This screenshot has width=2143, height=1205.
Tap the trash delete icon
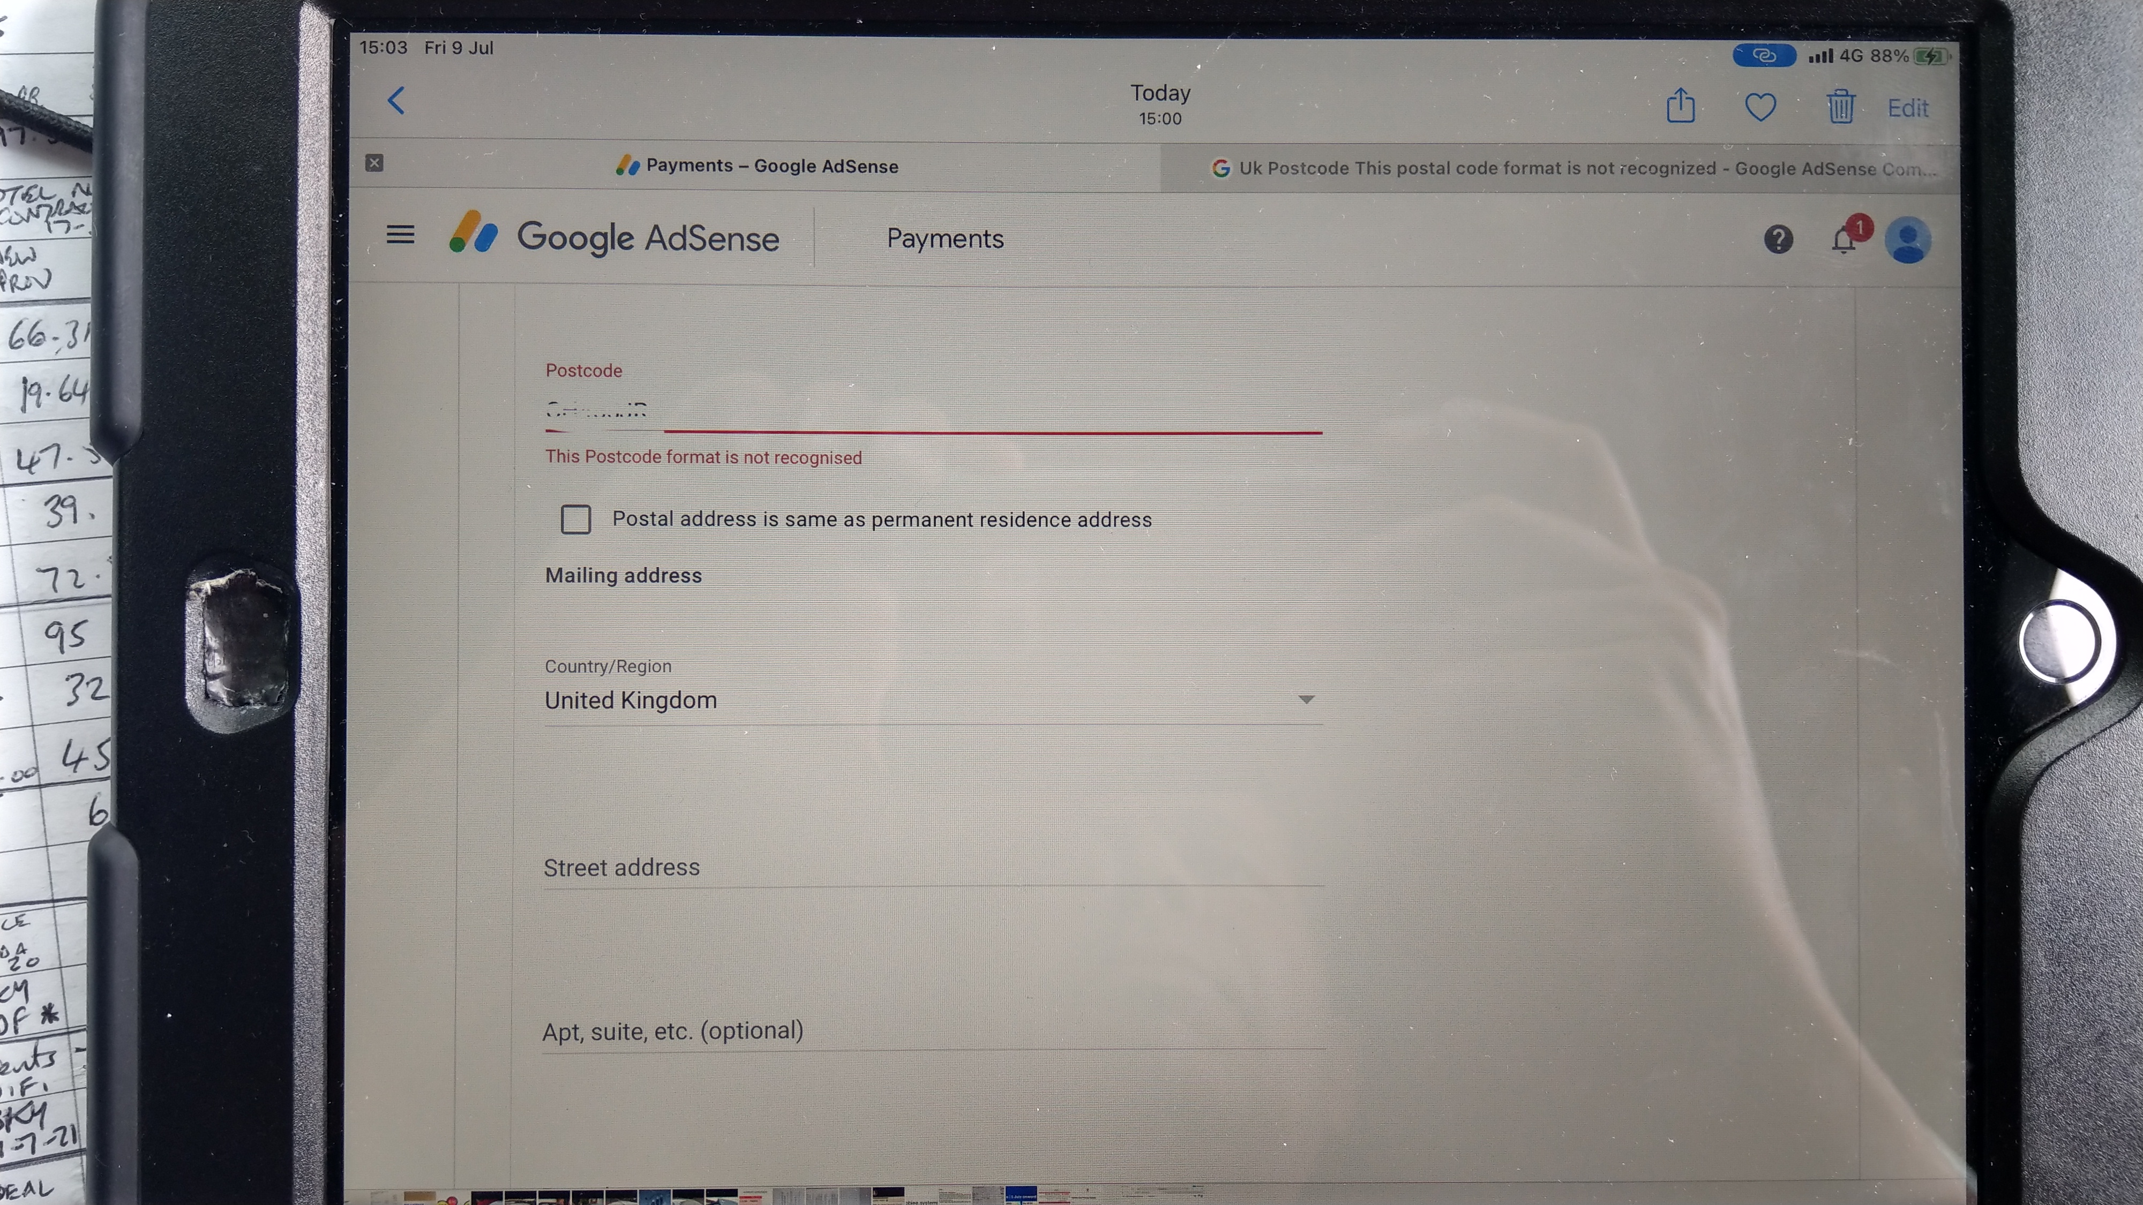coord(1840,107)
